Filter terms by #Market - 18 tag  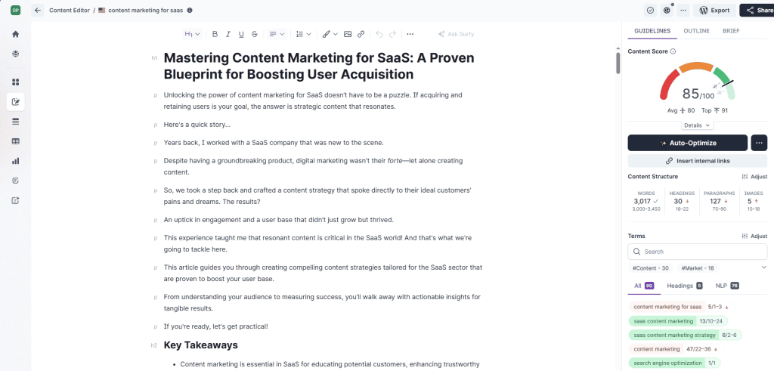coord(698,268)
